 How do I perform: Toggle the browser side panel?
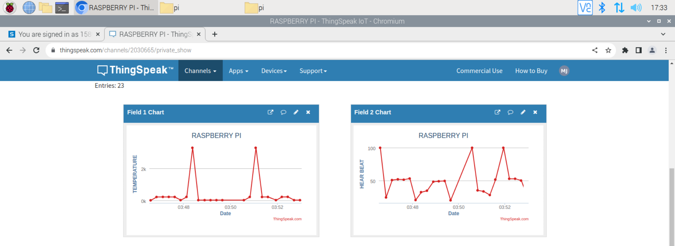(x=638, y=50)
